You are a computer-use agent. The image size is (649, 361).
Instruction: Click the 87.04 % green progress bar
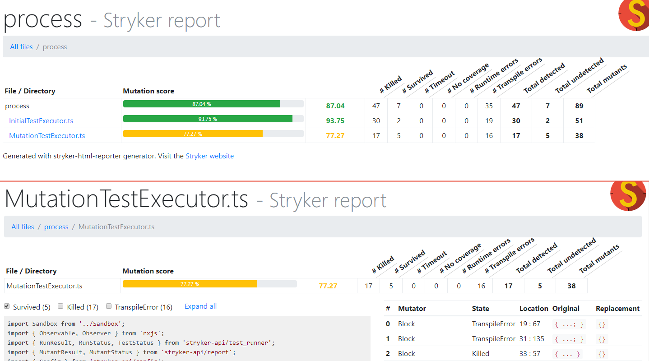[202, 104]
